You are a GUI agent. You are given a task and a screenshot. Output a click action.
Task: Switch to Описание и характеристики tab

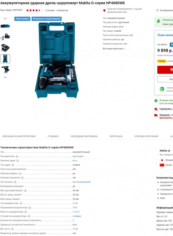(19, 136)
